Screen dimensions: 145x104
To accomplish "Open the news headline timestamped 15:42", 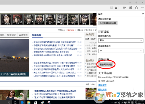I will pos(55,42).
